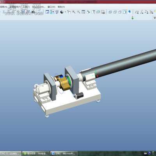Activate Orient Mode icon
156x156 pixels.
point(57,12)
